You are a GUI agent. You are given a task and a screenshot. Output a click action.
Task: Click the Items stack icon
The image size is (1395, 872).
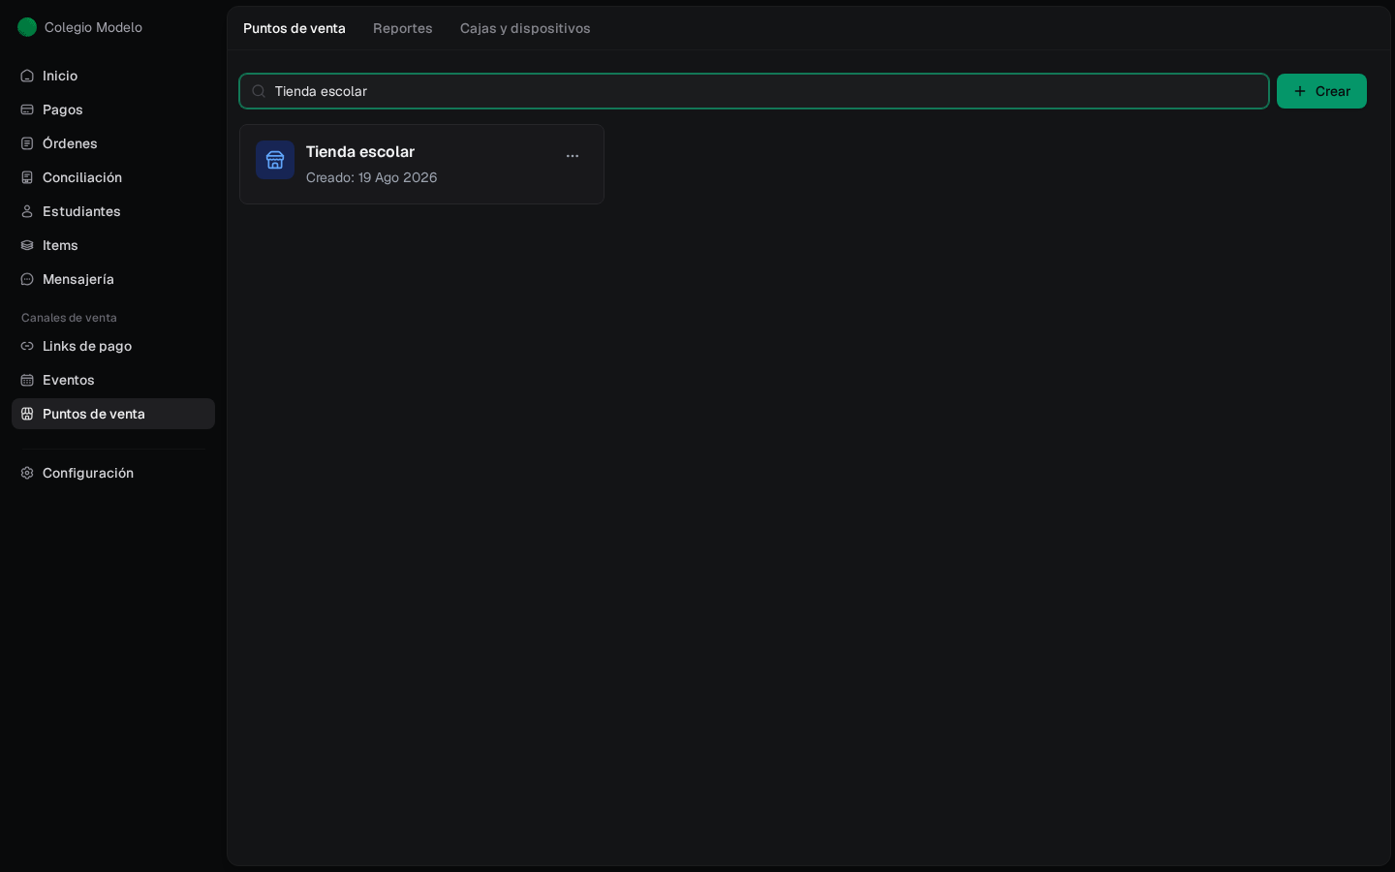pos(27,245)
